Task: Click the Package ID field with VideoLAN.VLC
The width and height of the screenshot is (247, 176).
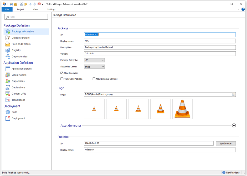Action: 160,35
